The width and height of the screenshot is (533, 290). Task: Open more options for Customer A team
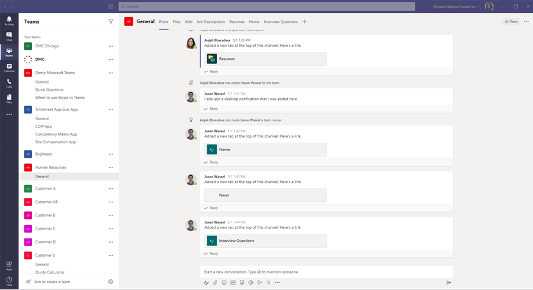pos(111,188)
